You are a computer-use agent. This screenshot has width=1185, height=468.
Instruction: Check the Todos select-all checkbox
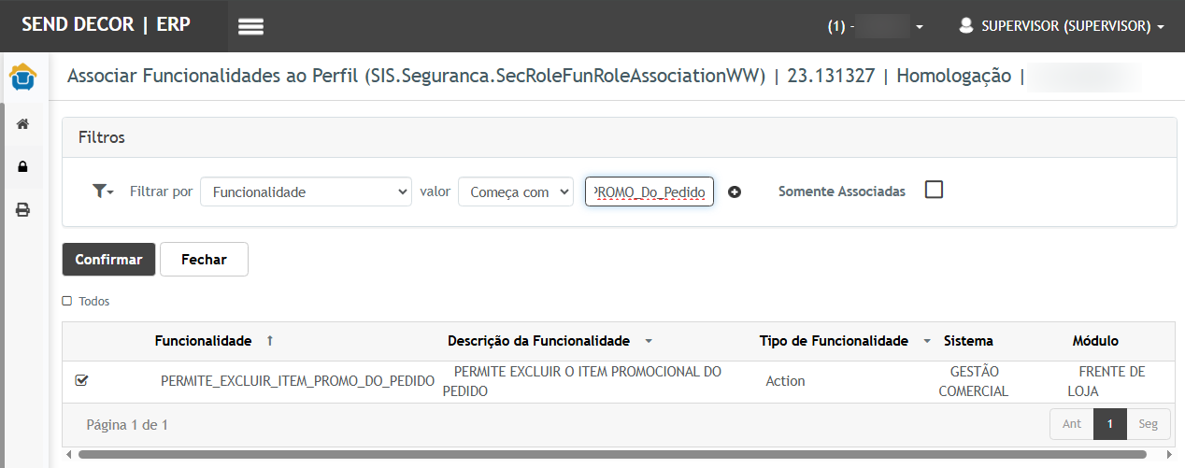[x=67, y=302]
